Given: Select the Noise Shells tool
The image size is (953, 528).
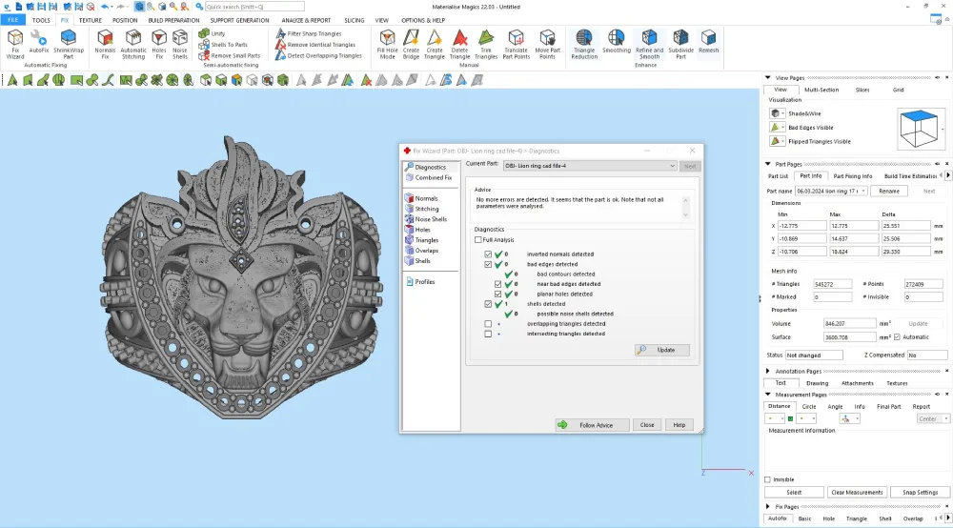Looking at the screenshot, I should click(180, 44).
